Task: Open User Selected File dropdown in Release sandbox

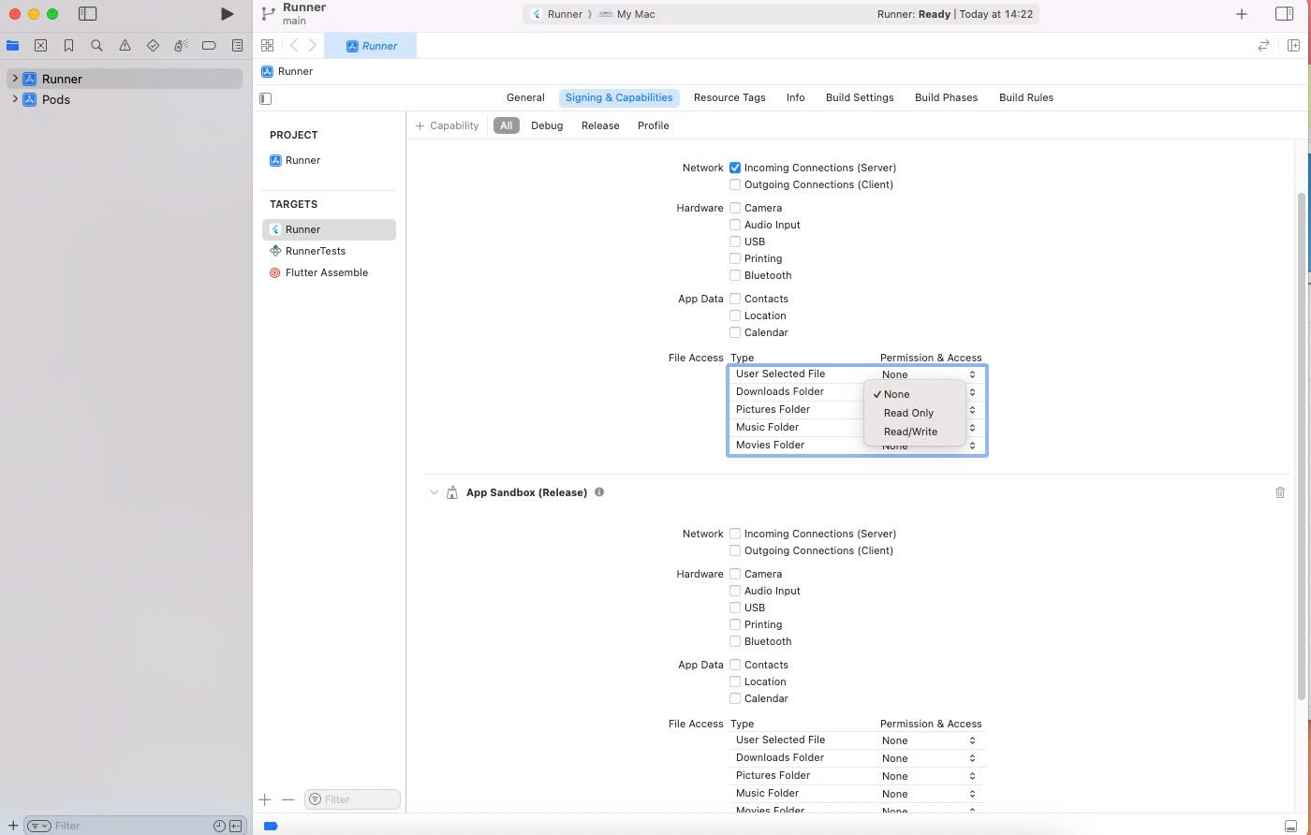Action: click(929, 740)
